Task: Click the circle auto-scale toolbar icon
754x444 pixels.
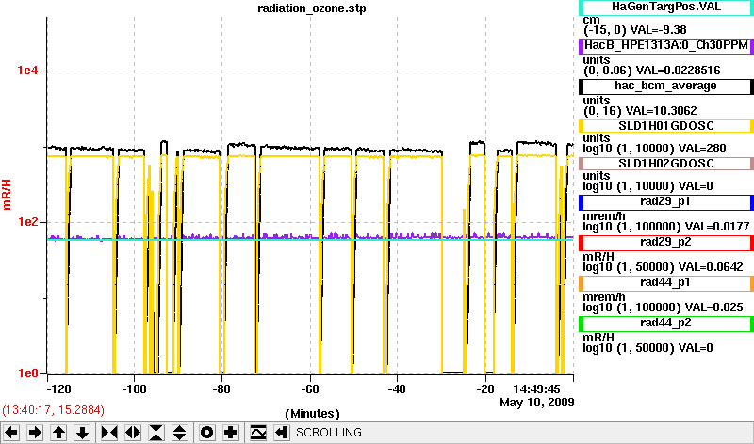Action: click(x=206, y=433)
